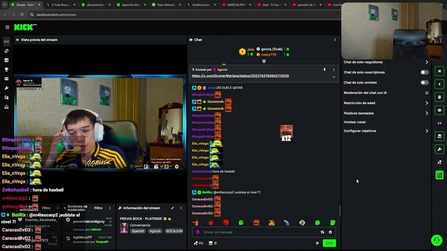Open Moderación del chat con IA external link
The image size is (447, 251).
(x=427, y=93)
